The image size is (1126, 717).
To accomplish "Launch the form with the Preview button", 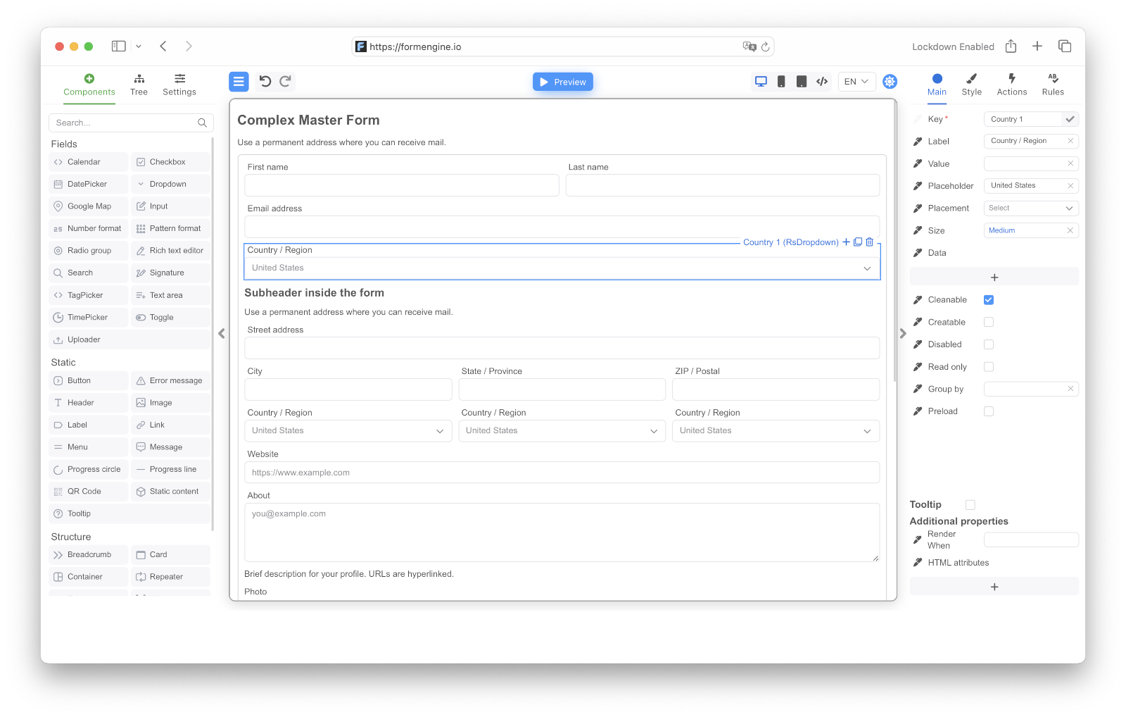I will [562, 81].
